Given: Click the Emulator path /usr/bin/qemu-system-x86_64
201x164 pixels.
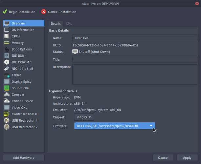Looking at the screenshot, I should coord(98,110).
